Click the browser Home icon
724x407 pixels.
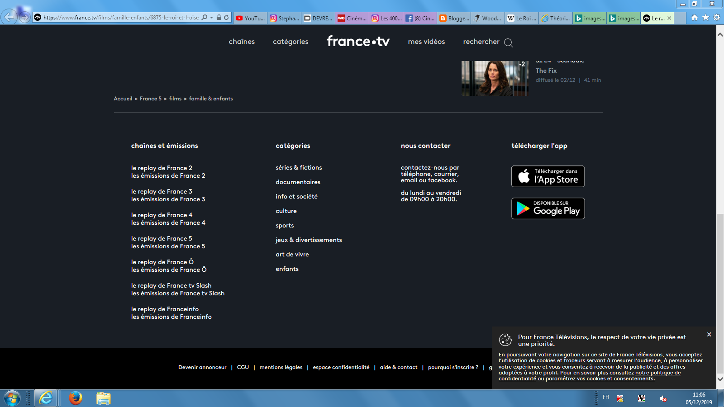click(695, 18)
